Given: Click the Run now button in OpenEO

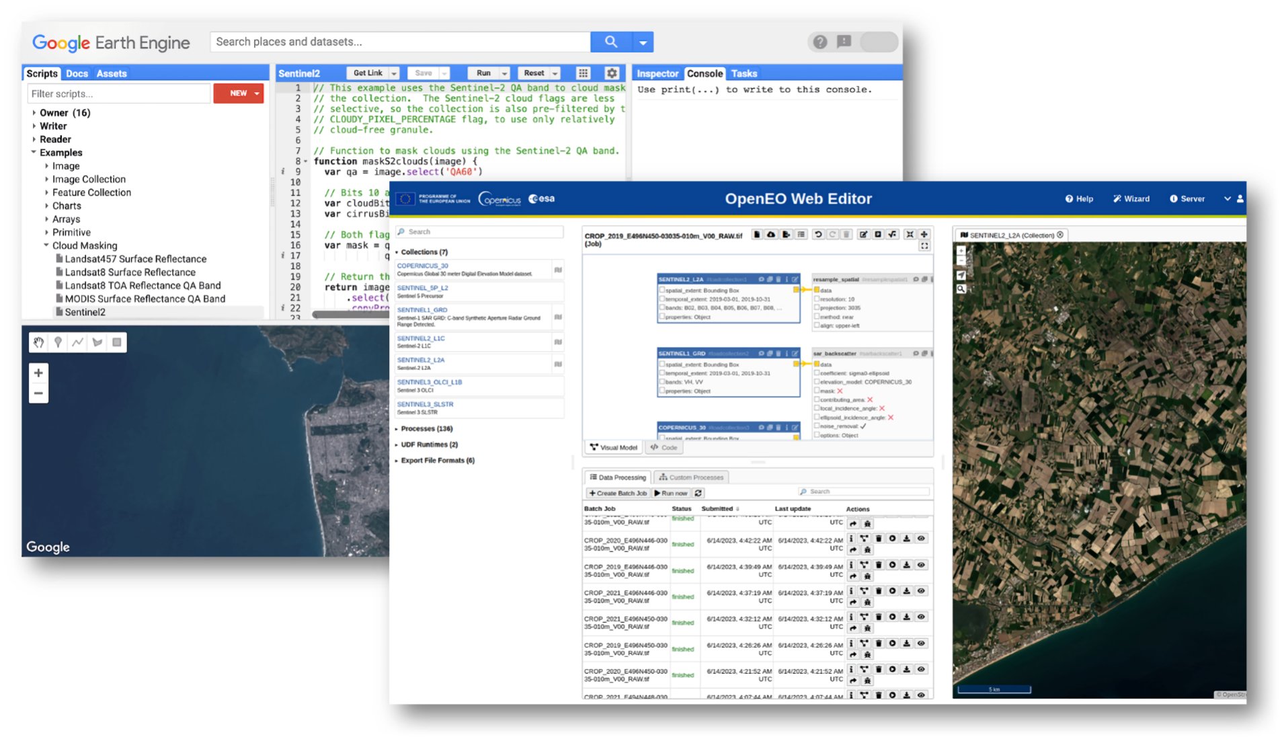Looking at the screenshot, I should click(x=671, y=494).
